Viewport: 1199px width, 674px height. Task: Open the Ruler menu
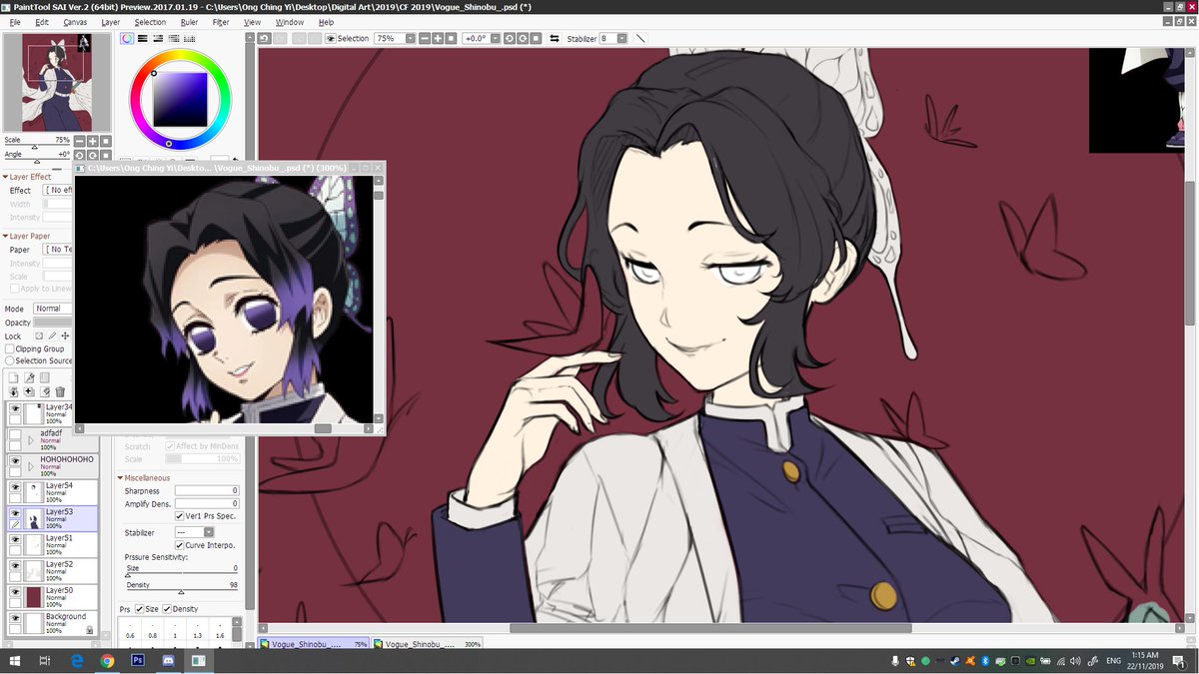[x=189, y=22]
